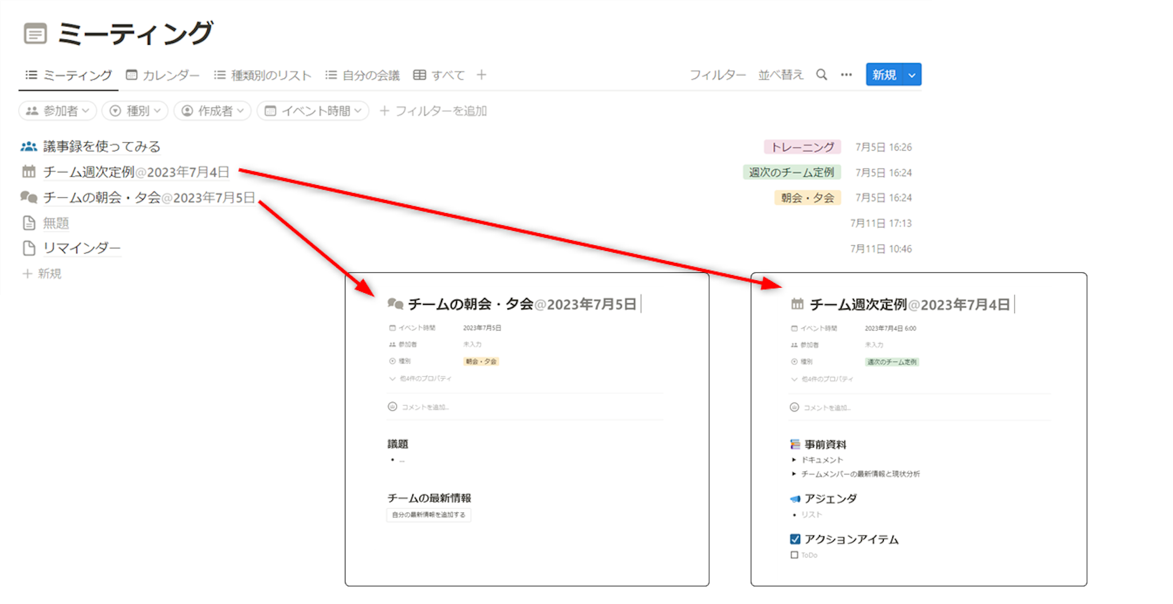The image size is (1173, 604).
Task: Click the 自分の最新情報を追加する button
Action: pos(428,515)
